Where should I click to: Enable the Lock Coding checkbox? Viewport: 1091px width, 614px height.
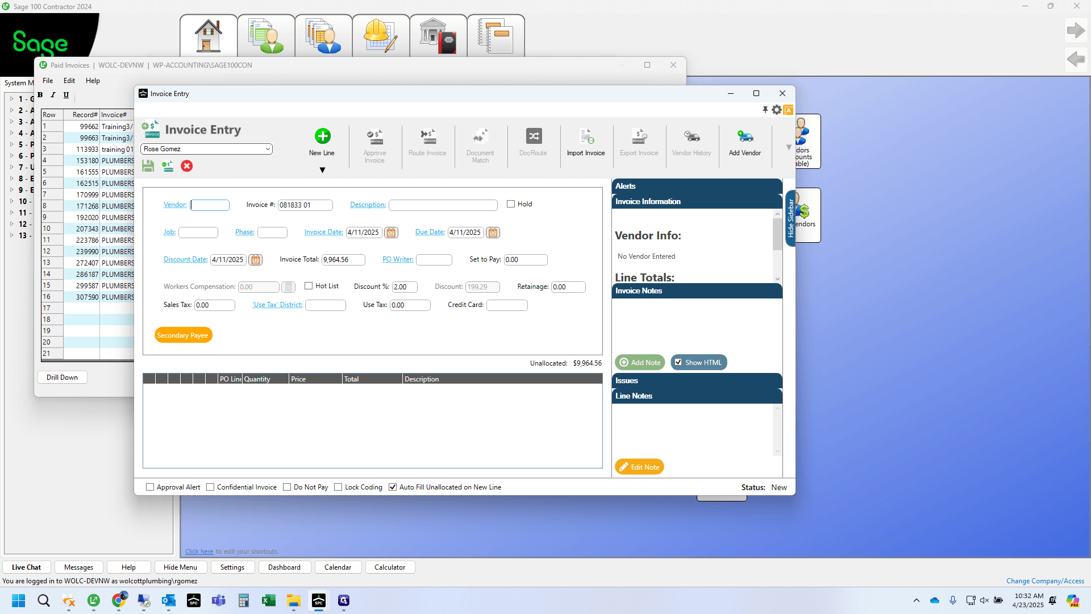point(338,487)
